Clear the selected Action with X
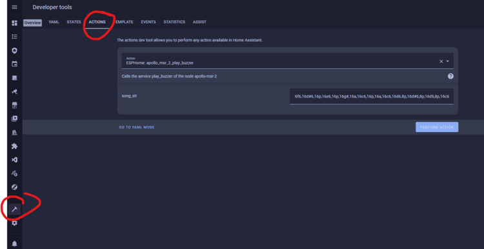This screenshot has width=484, height=249. (441, 61)
